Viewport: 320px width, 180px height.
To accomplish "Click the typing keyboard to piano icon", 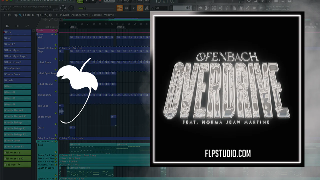I will coord(120,8).
